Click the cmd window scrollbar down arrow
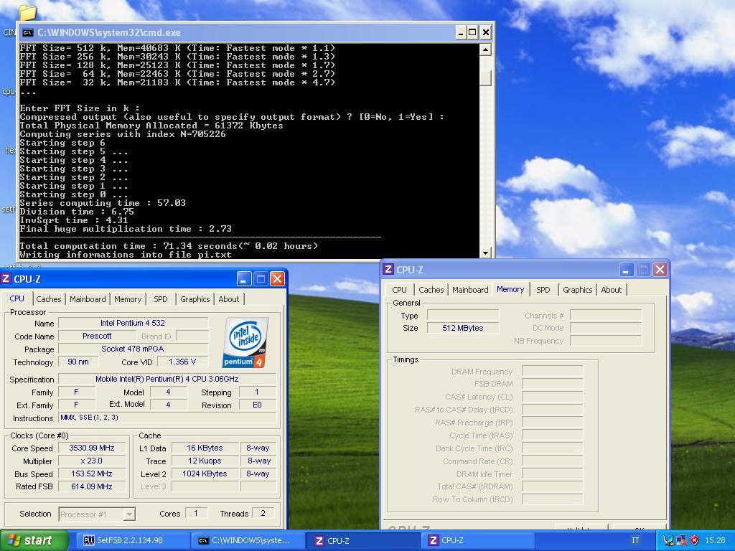Image resolution: width=735 pixels, height=551 pixels. click(485, 253)
